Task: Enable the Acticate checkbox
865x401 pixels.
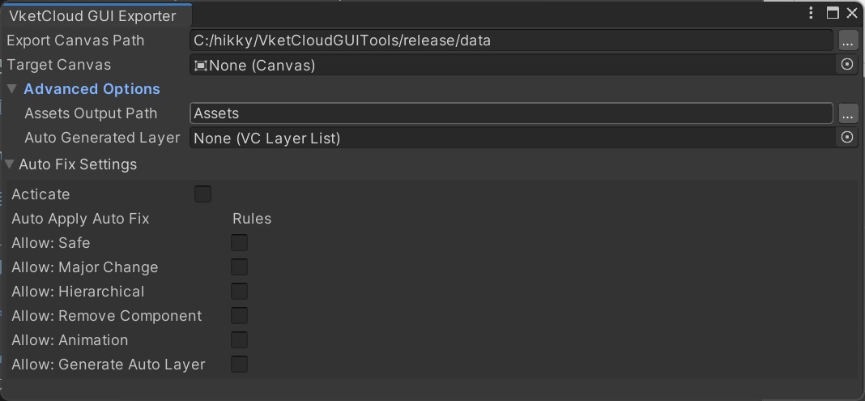Action: 203,194
